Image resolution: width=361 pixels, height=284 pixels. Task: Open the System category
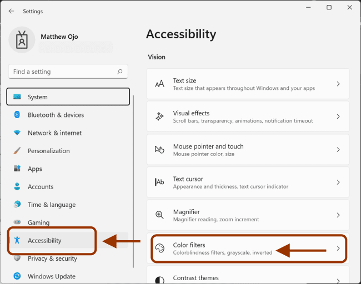68,97
